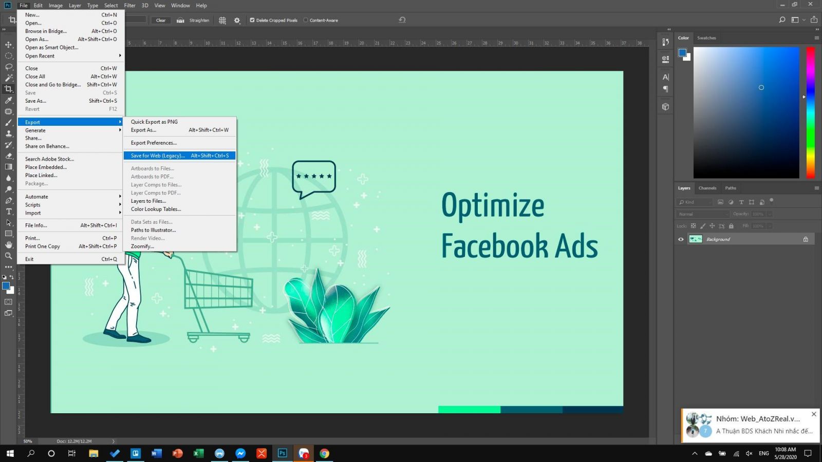Hide the Background layer eye icon
Viewport: 822px width, 462px height.
tap(681, 239)
